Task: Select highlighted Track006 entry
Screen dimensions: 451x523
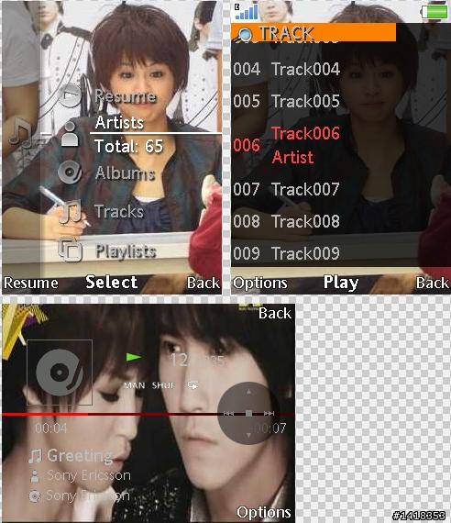Action: (340, 145)
